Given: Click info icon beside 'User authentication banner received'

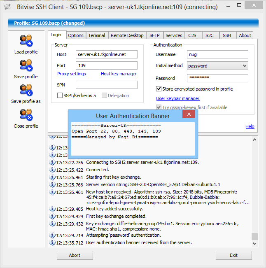Looking at the screenshot, I should (x=52, y=242).
